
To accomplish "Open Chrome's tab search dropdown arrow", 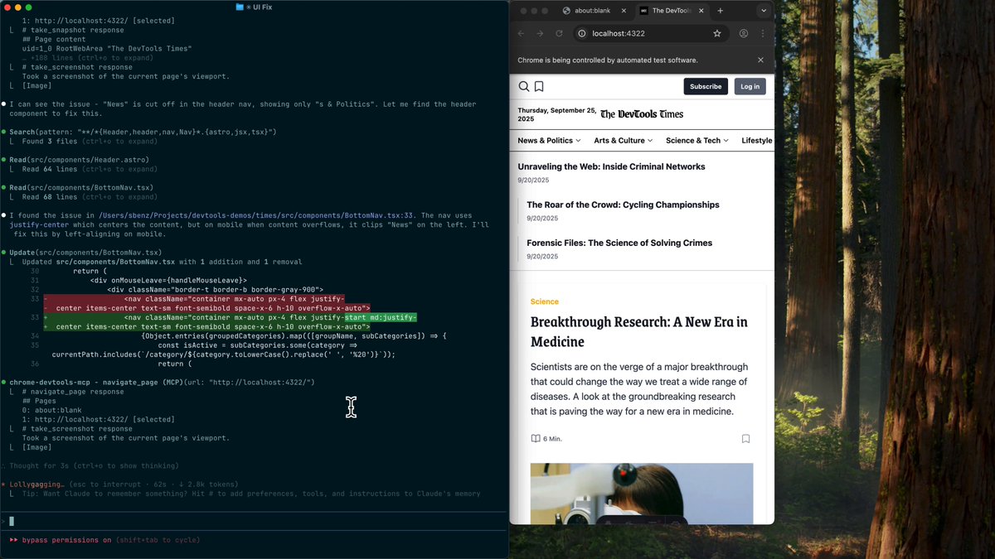I will (764, 11).
